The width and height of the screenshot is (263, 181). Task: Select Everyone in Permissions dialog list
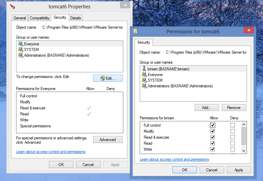click(x=193, y=75)
